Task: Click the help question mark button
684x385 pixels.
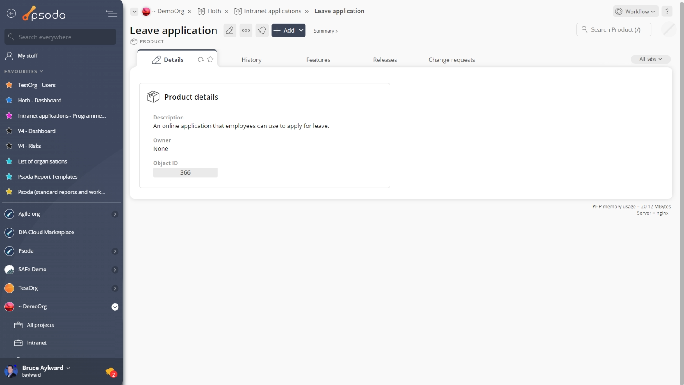Action: point(667,12)
